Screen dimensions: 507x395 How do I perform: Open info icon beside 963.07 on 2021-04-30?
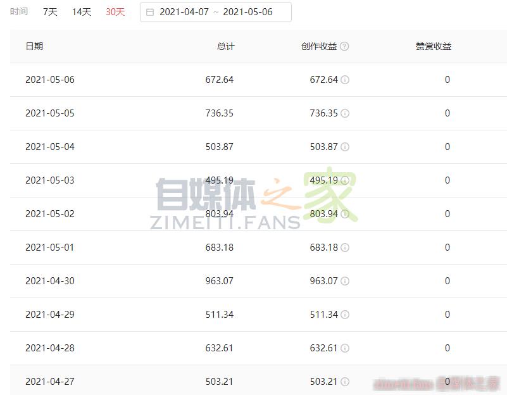(x=346, y=281)
